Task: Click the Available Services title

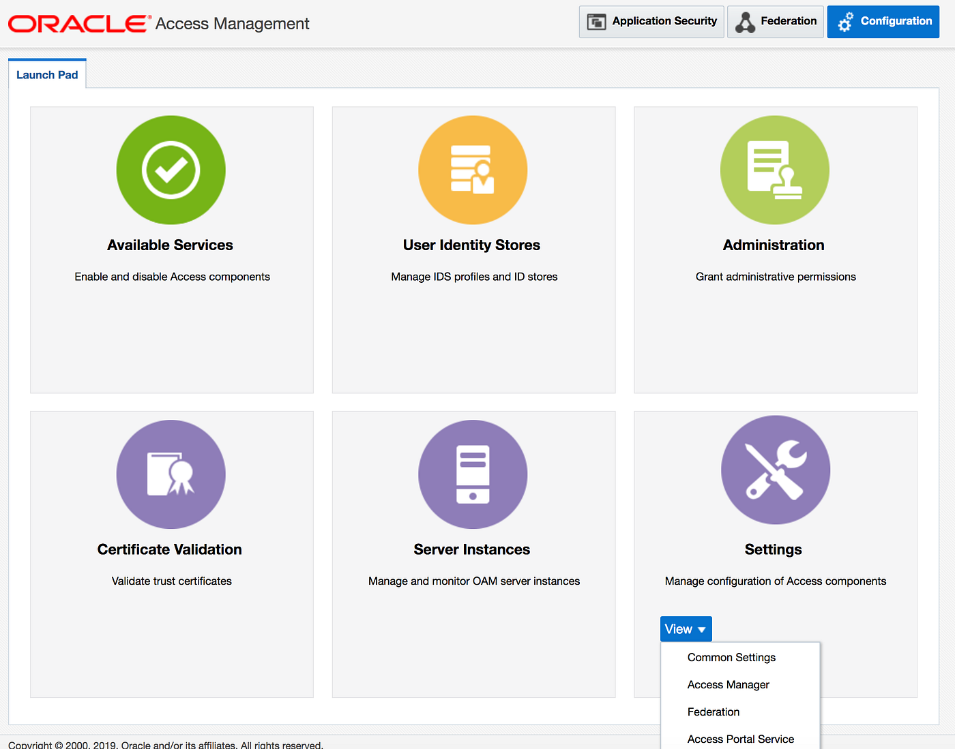Action: (x=170, y=245)
